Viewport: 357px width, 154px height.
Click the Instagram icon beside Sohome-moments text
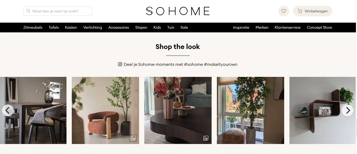pyautogui.click(x=120, y=64)
